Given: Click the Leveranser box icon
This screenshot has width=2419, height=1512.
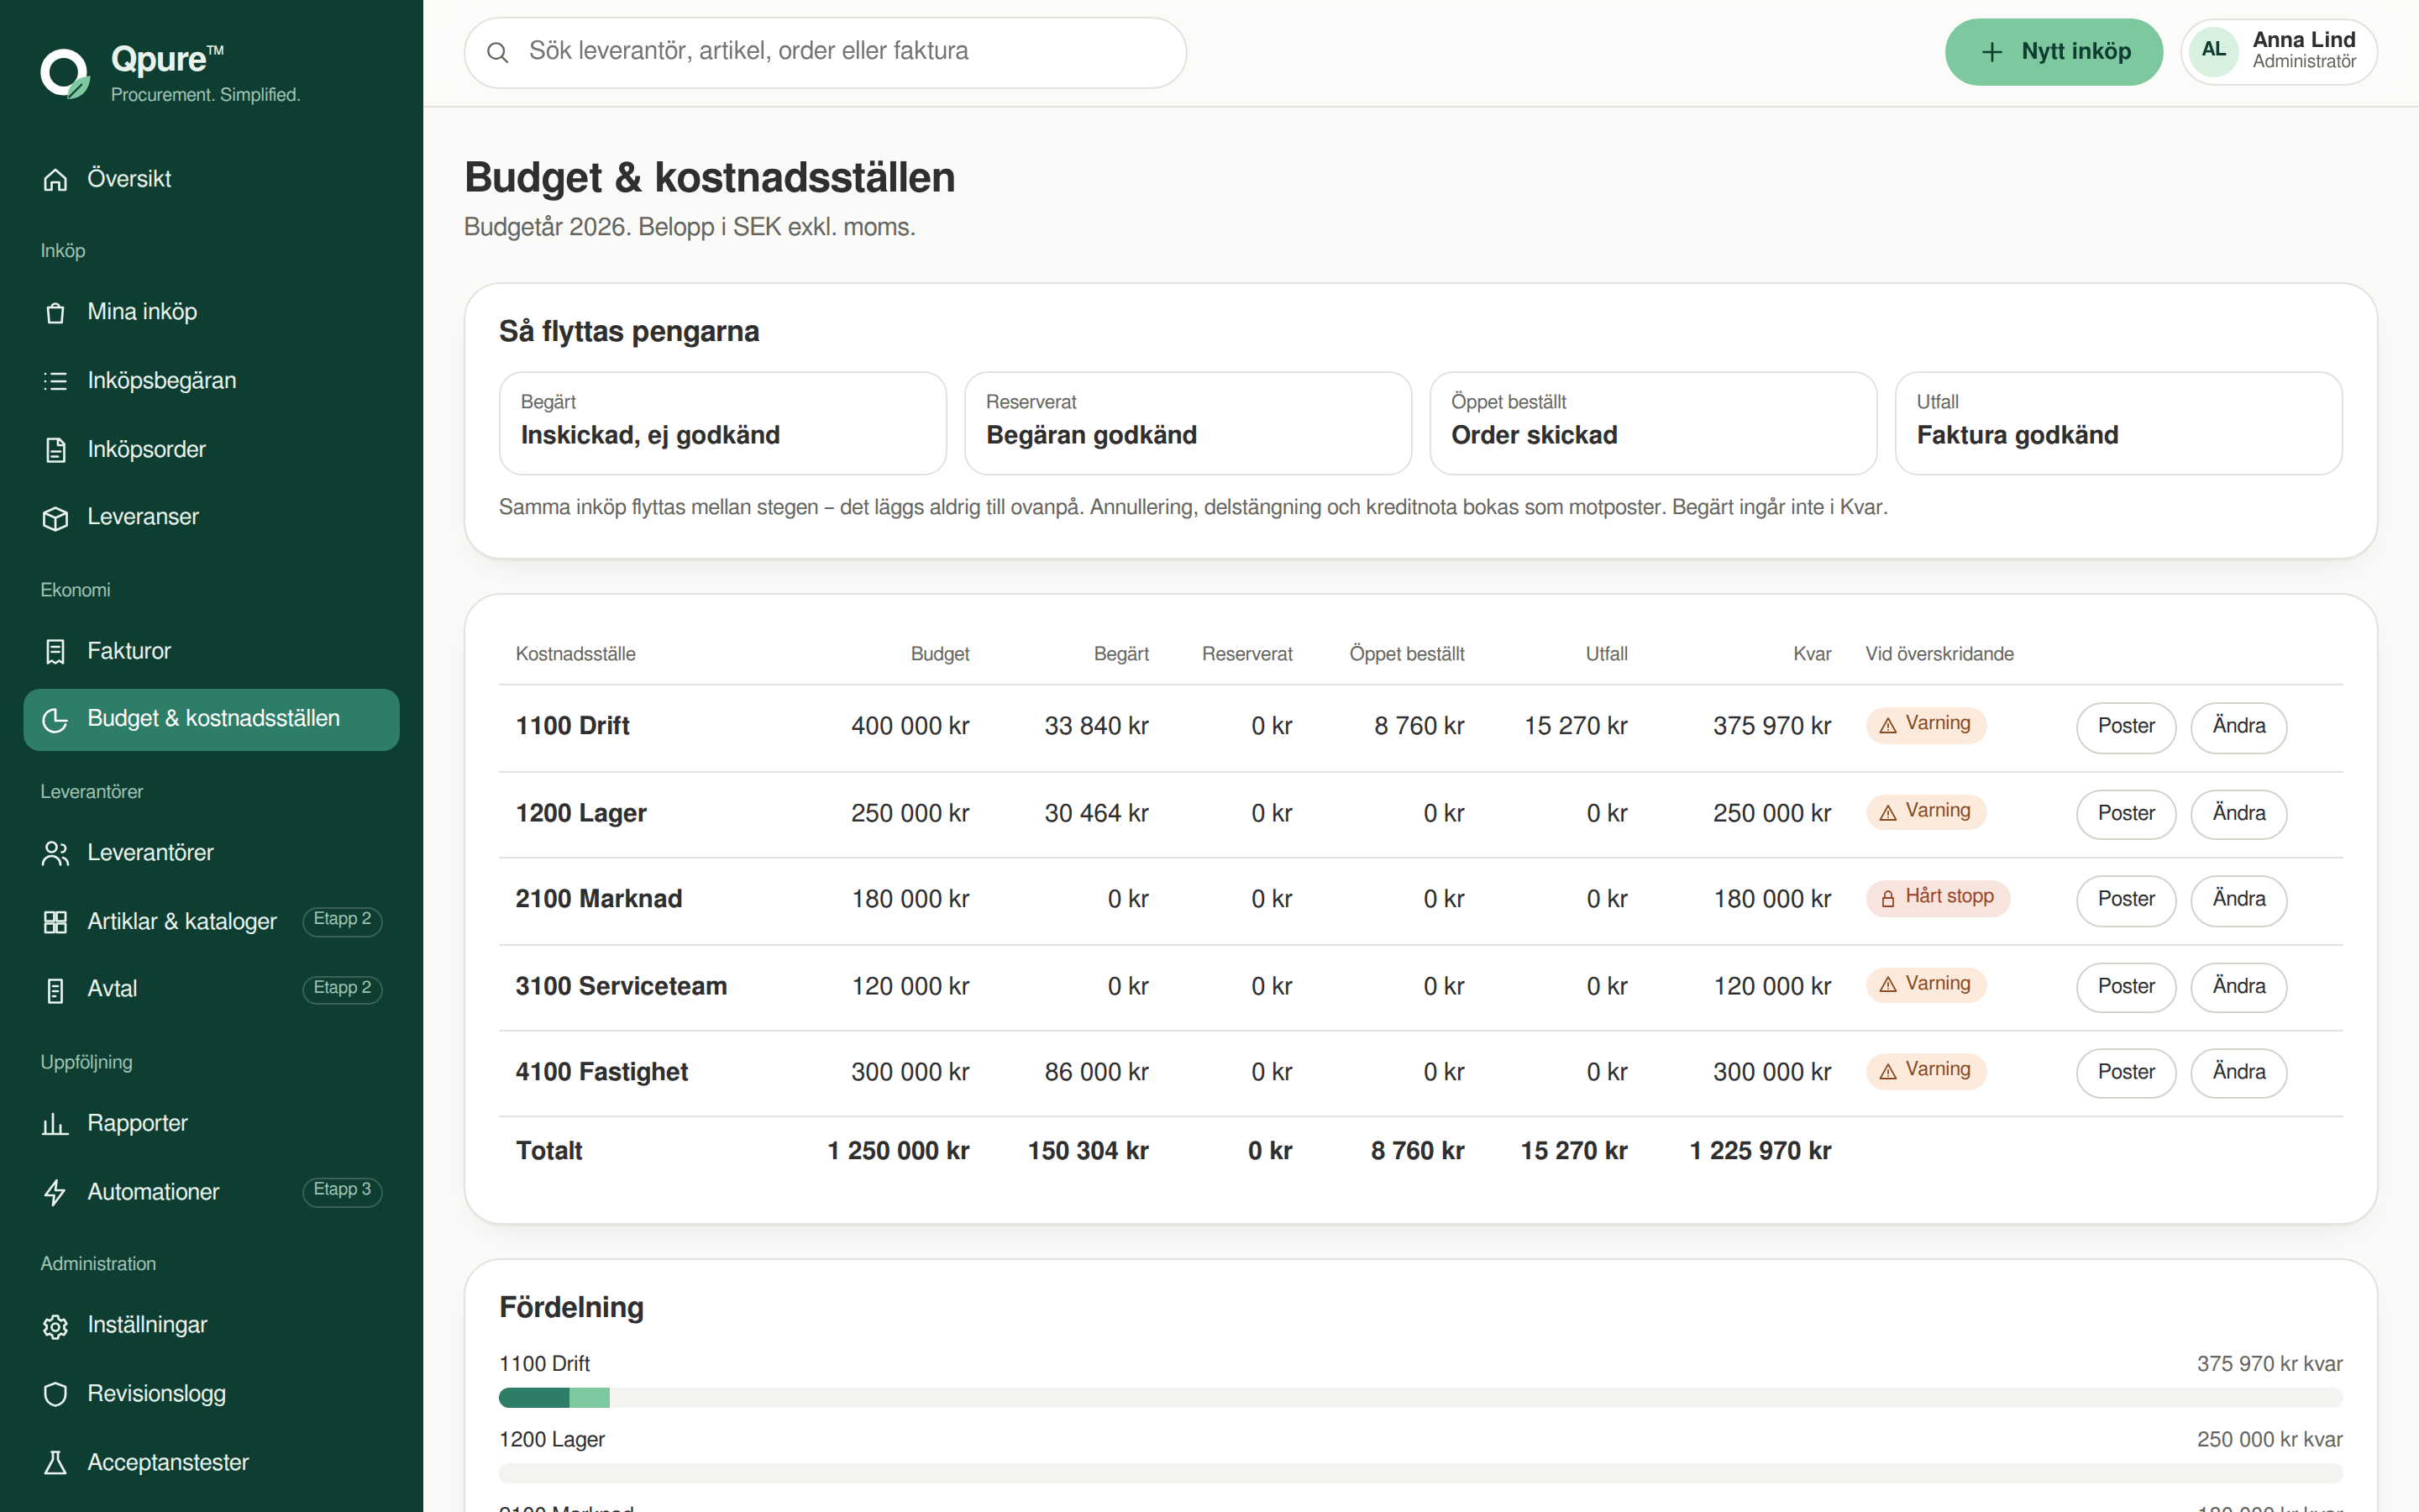Looking at the screenshot, I should [55, 518].
